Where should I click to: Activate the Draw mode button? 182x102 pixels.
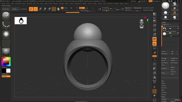pos(36,9)
